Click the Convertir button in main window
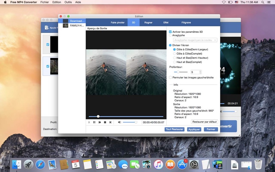Image resolution: width=275 pixels, height=172 pixels. pyautogui.click(x=228, y=126)
